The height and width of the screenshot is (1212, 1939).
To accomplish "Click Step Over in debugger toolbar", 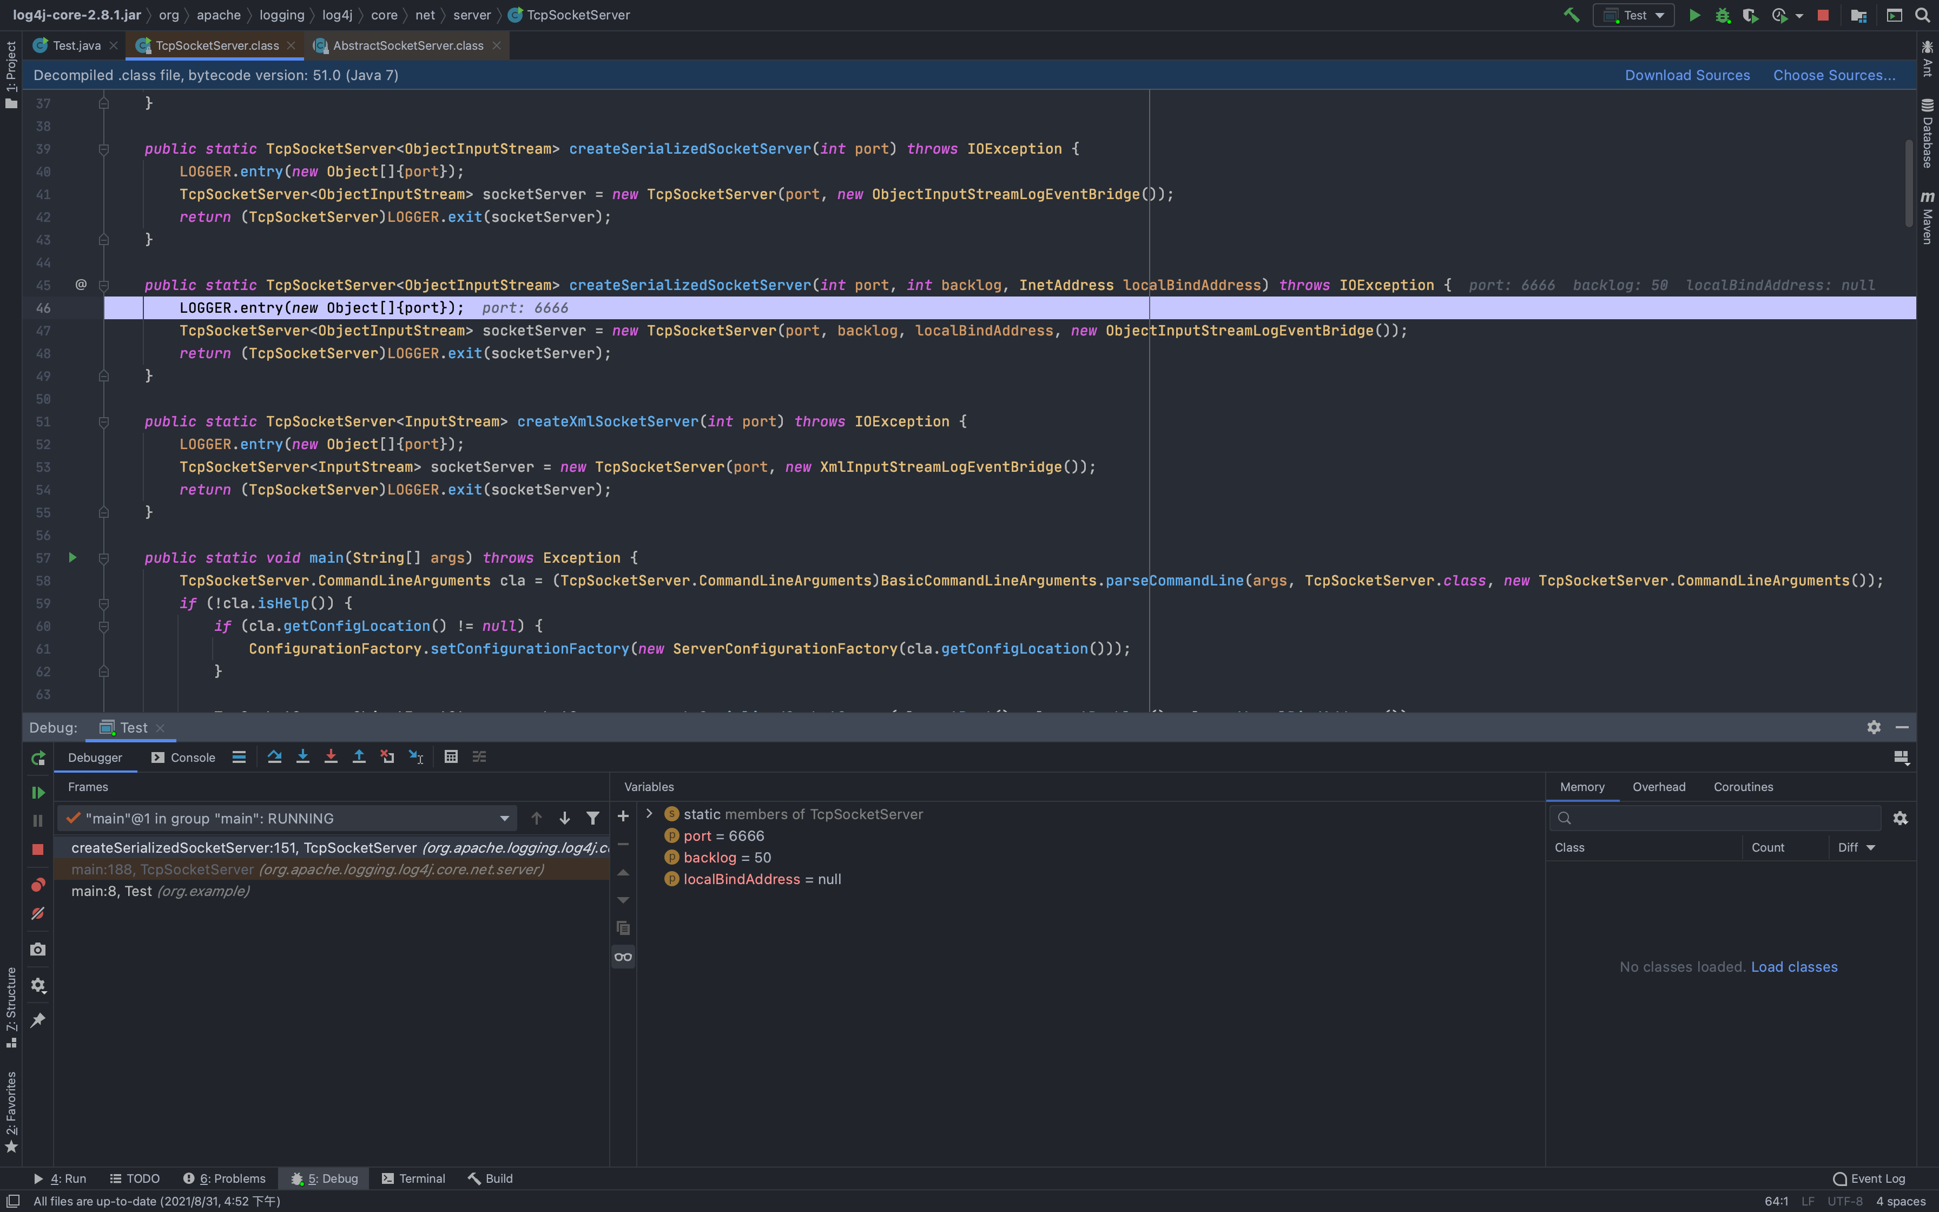I will pos(275,757).
